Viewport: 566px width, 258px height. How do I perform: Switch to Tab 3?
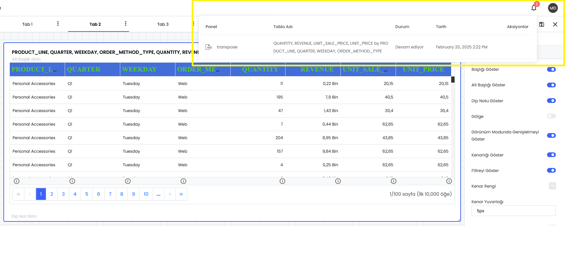tap(163, 24)
